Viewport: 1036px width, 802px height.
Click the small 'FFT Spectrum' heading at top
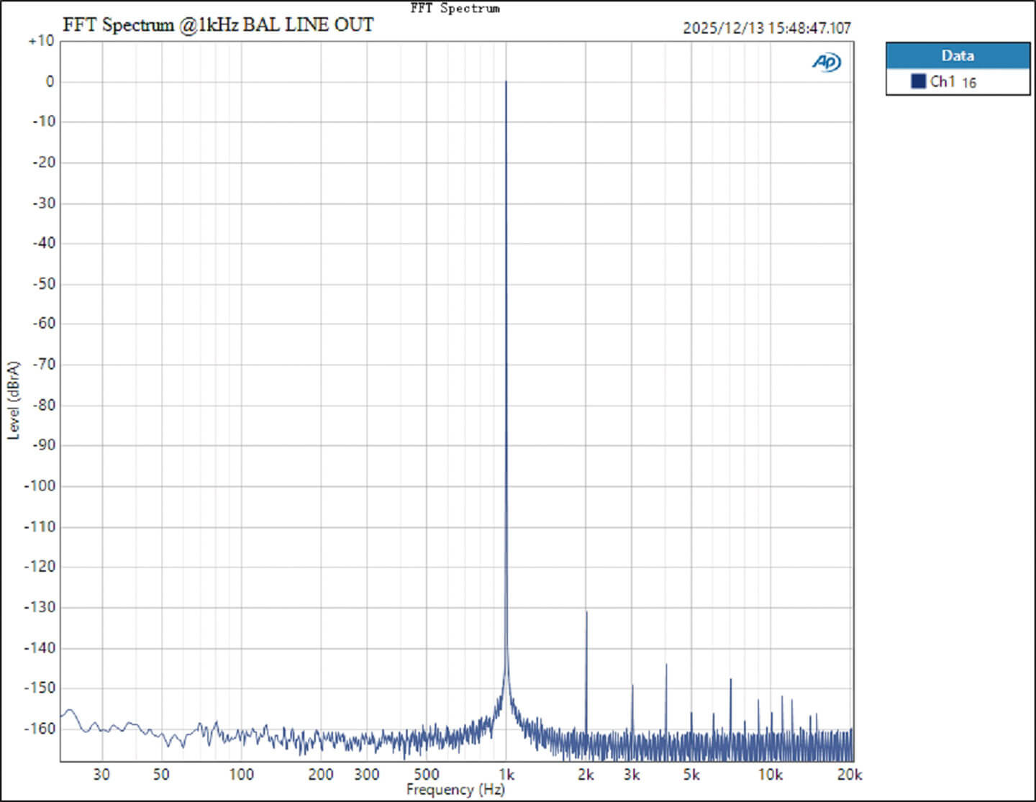(455, 8)
